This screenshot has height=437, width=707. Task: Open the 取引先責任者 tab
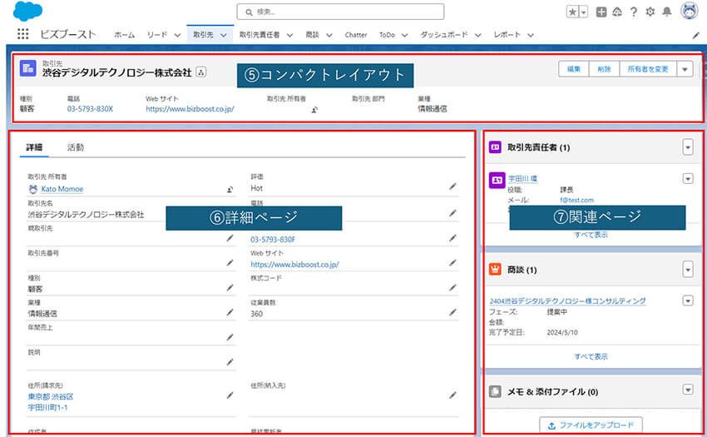coord(260,35)
